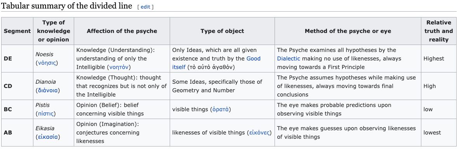
Task: Click the ὁρατά link in visible things
Action: coord(221,109)
